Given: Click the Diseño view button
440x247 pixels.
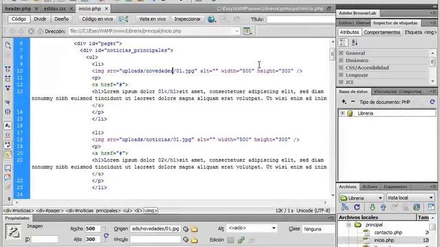Looking at the screenshot, I should 61,19.
